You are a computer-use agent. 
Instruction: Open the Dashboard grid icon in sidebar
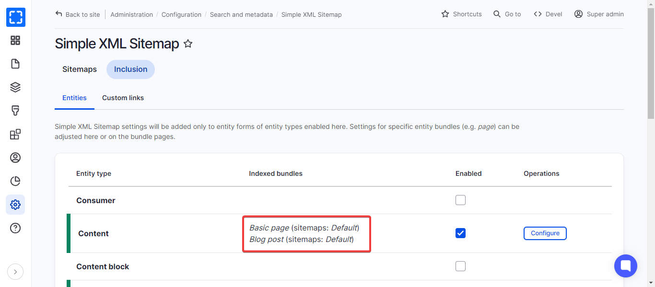[x=15, y=41]
